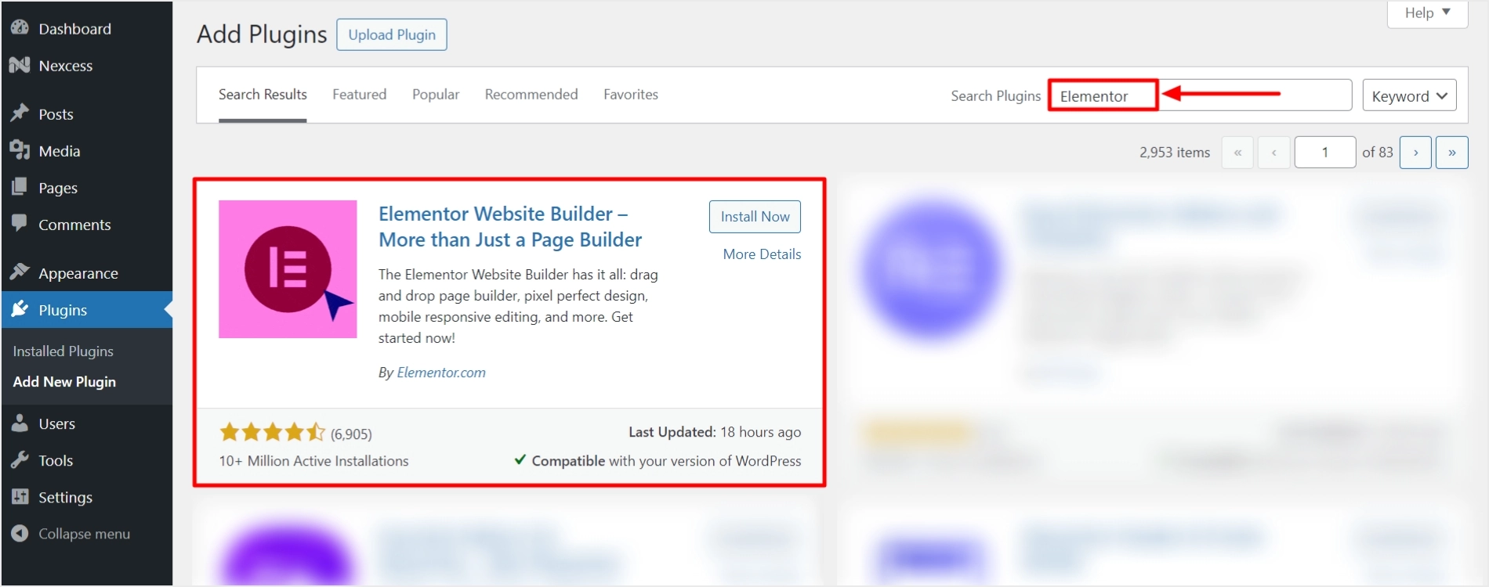
Task: Click the Appearance paintbrush icon
Action: [20, 272]
